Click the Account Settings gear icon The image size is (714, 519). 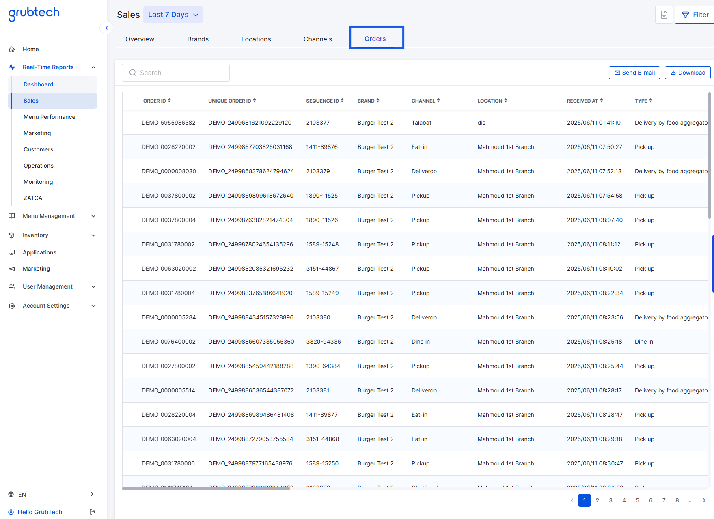12,306
